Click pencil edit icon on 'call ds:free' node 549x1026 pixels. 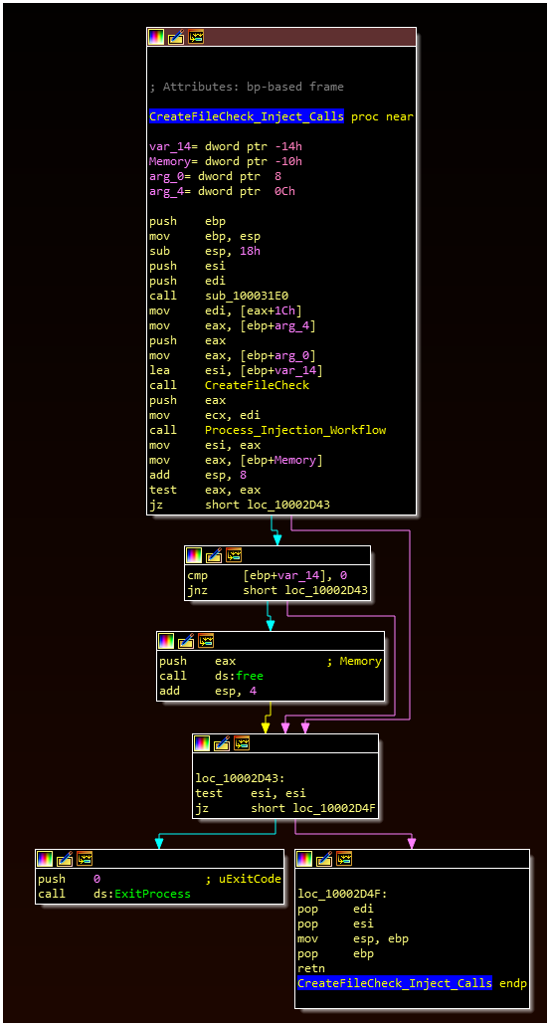(x=186, y=641)
